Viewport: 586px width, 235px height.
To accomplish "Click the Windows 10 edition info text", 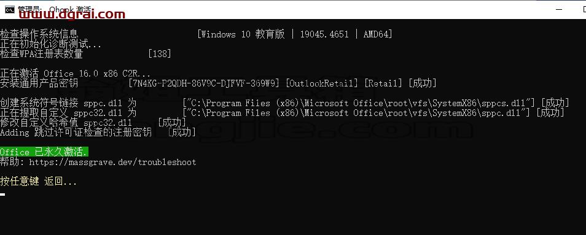I will 241,34.
